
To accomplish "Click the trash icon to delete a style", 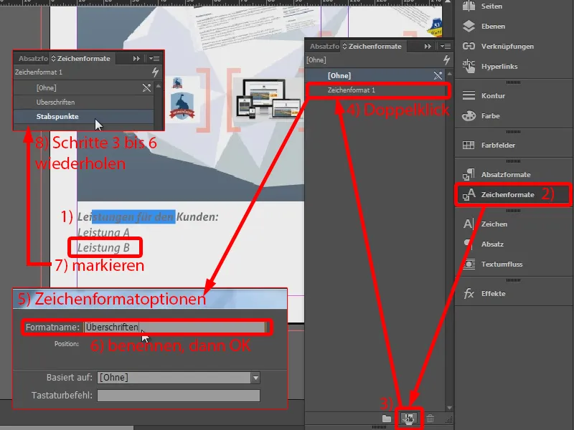I will click(x=430, y=418).
